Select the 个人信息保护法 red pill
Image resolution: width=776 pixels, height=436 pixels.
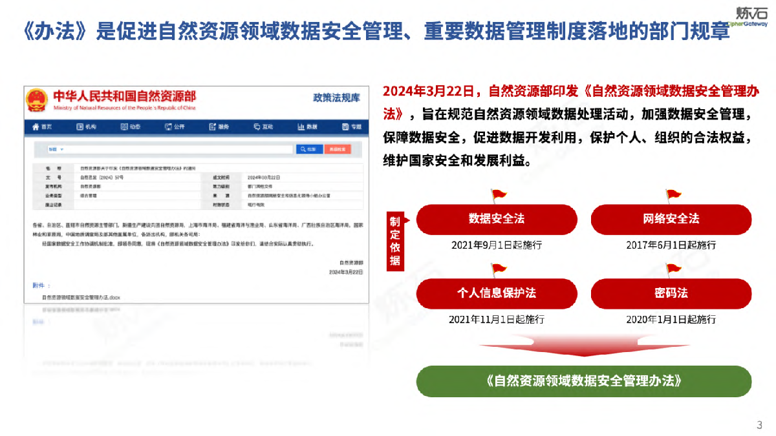[497, 293]
